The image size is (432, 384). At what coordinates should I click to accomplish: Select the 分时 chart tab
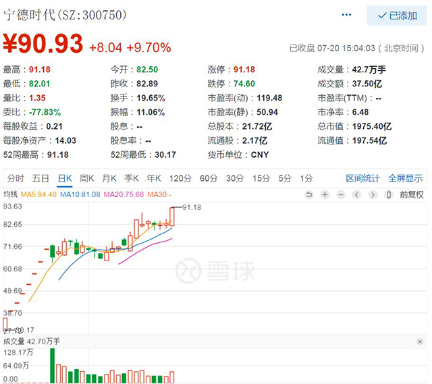16,178
